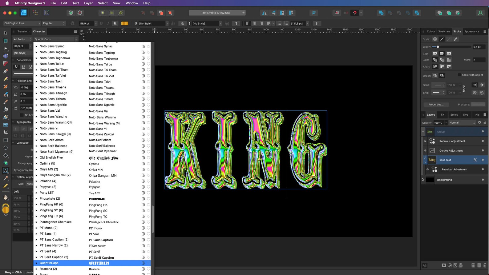Open the All Fonts filter dropdown

(x=22, y=39)
